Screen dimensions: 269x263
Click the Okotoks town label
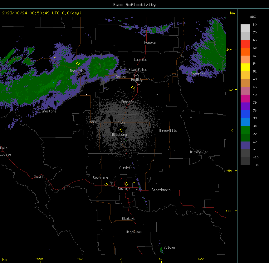[129, 219]
